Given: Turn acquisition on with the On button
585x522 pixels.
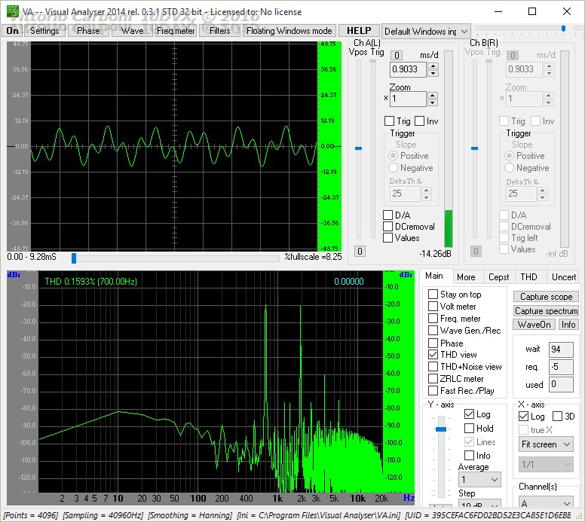Looking at the screenshot, I should 12,31.
